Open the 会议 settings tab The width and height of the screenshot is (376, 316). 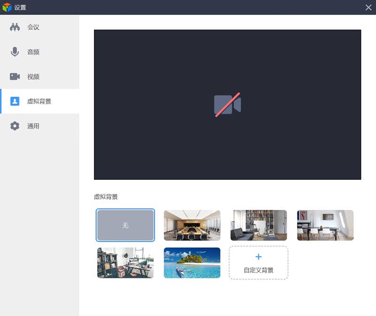coord(33,27)
